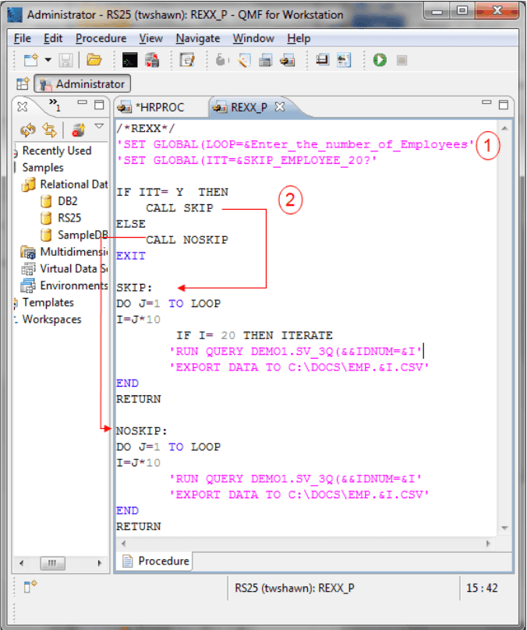Image resolution: width=527 pixels, height=630 pixels.
Task: Open the View menu
Action: [151, 38]
